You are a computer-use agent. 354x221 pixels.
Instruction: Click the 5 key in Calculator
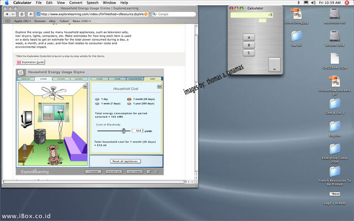point(249,53)
